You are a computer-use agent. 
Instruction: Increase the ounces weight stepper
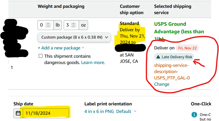tap(74, 24)
